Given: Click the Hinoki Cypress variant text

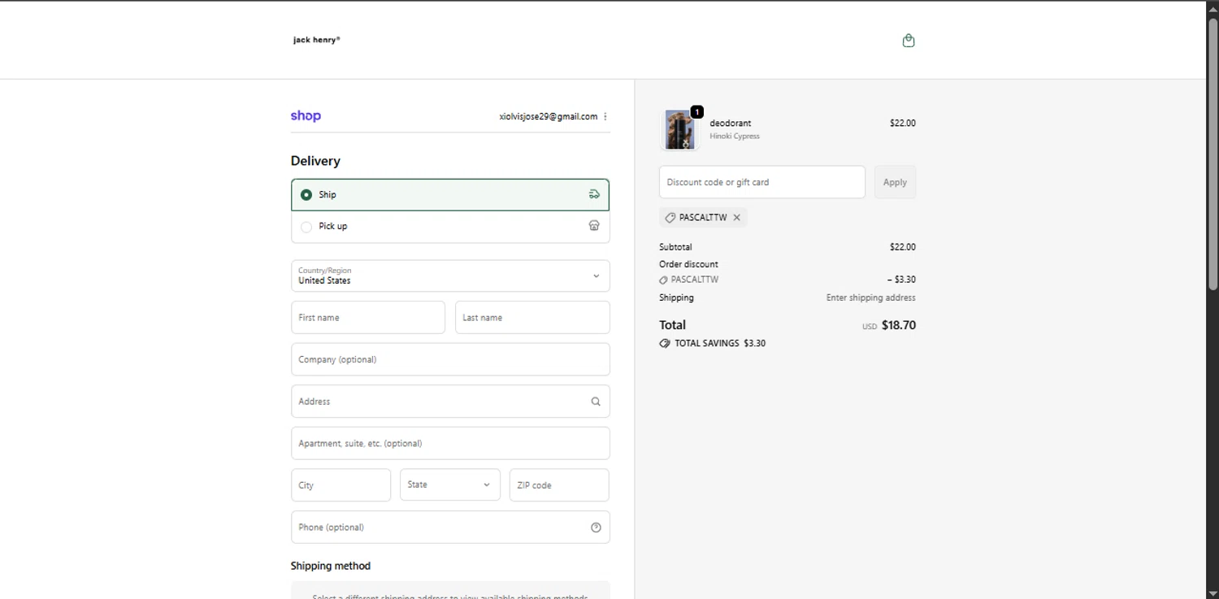Looking at the screenshot, I should pos(735,137).
